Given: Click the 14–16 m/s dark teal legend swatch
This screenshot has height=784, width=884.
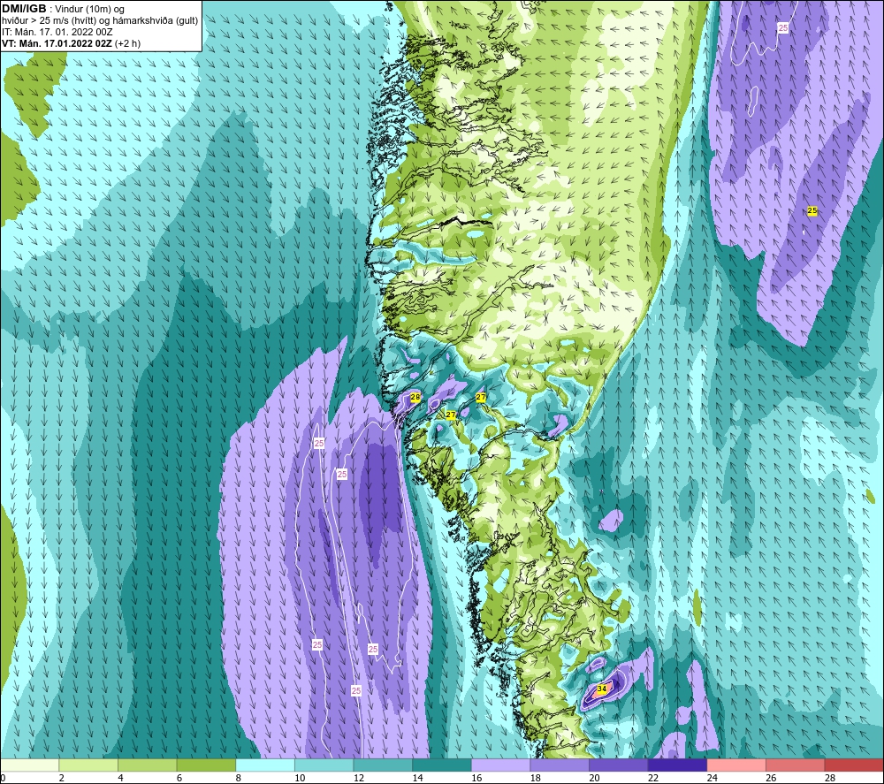Looking at the screenshot, I should (x=442, y=765).
